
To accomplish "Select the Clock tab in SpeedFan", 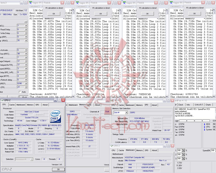I will pos(181,105).
